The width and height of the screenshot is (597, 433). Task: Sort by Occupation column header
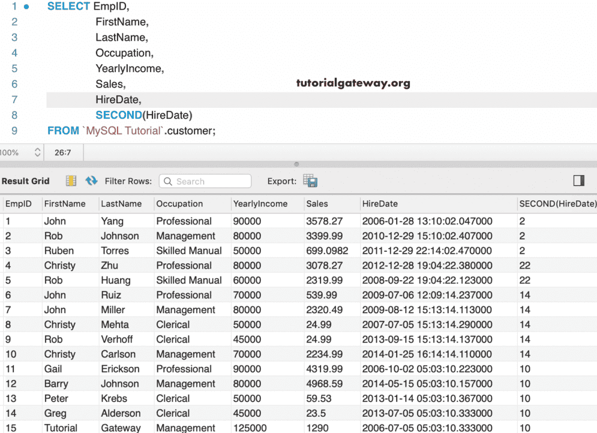(x=179, y=203)
